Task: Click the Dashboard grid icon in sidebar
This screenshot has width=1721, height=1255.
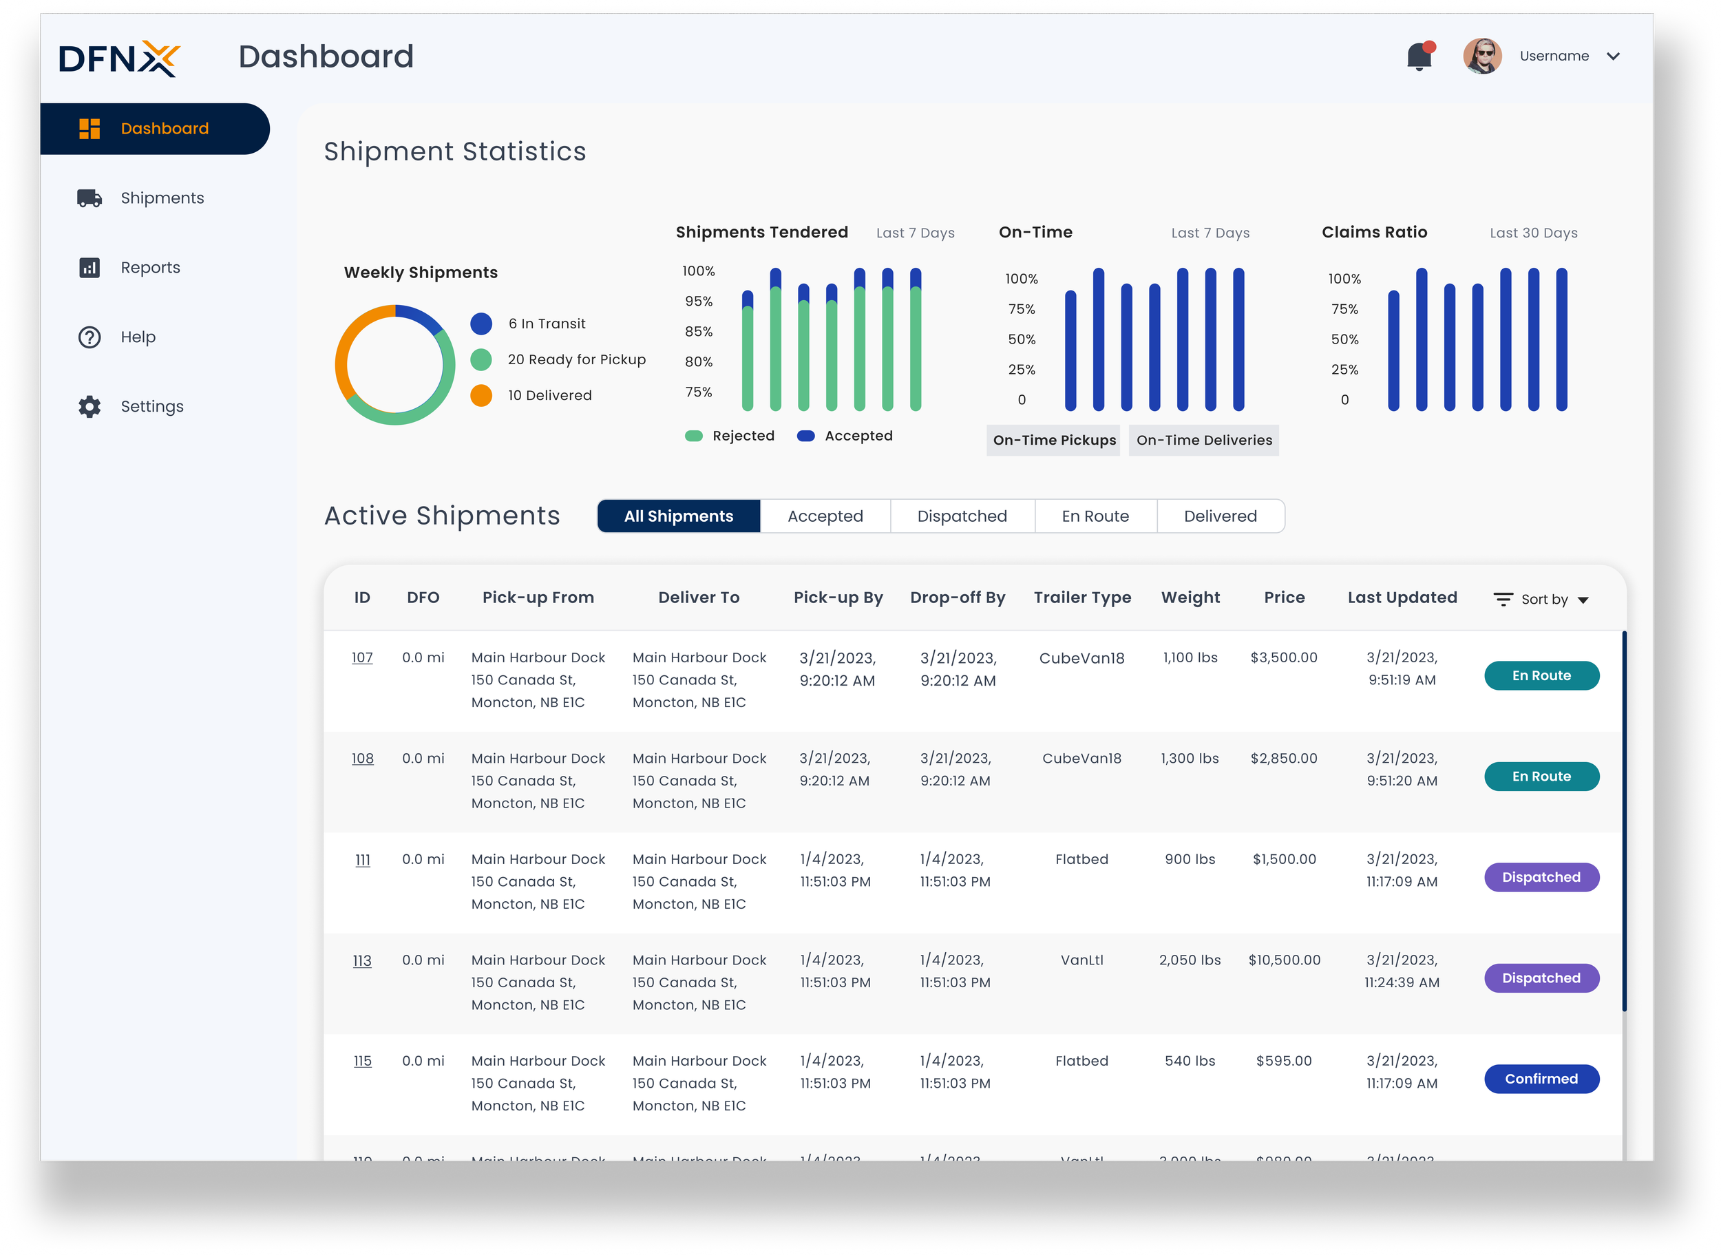Action: point(89,128)
